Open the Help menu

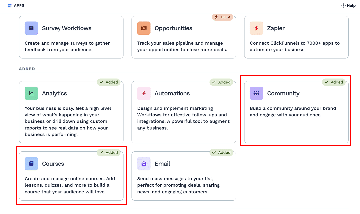348,5
